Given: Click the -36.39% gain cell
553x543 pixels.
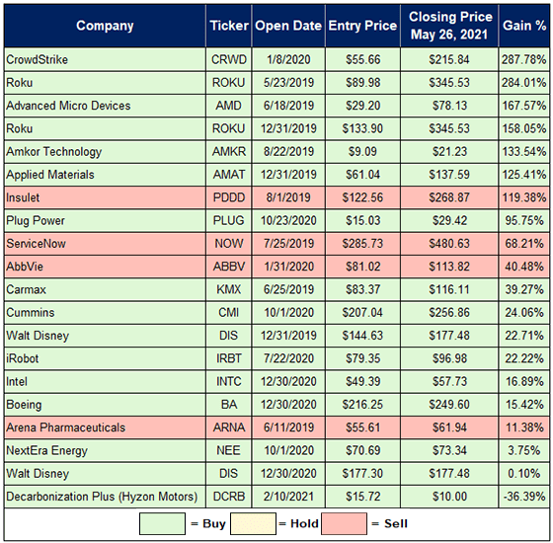Looking at the screenshot, I should click(524, 497).
